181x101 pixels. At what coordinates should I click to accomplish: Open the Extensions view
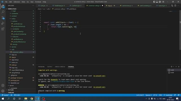(x=3, y=29)
